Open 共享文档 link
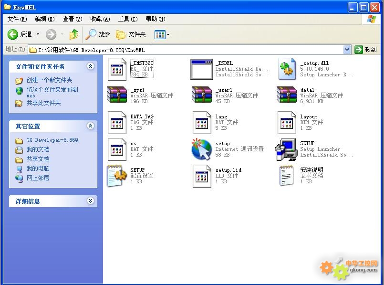Viewport: 384px width, 285px height. pos(38,159)
